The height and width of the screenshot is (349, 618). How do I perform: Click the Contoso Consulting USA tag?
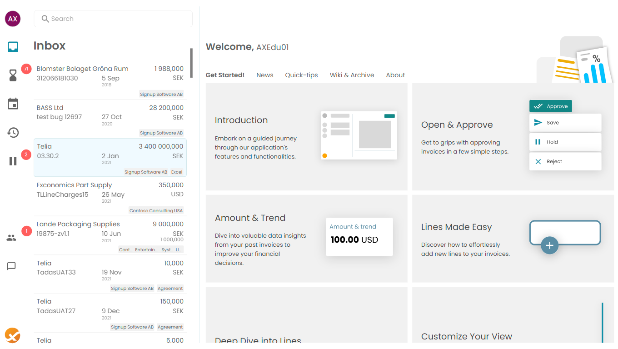[156, 211]
